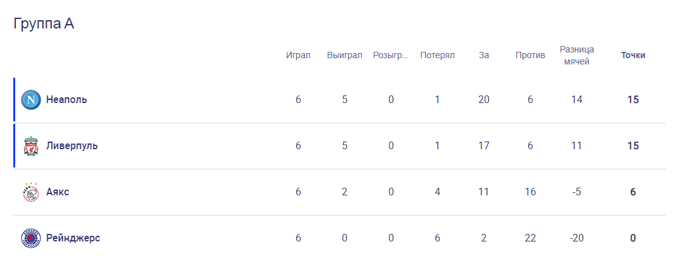Click the Выиграл column header
The height and width of the screenshot is (268, 681).
[x=344, y=55]
